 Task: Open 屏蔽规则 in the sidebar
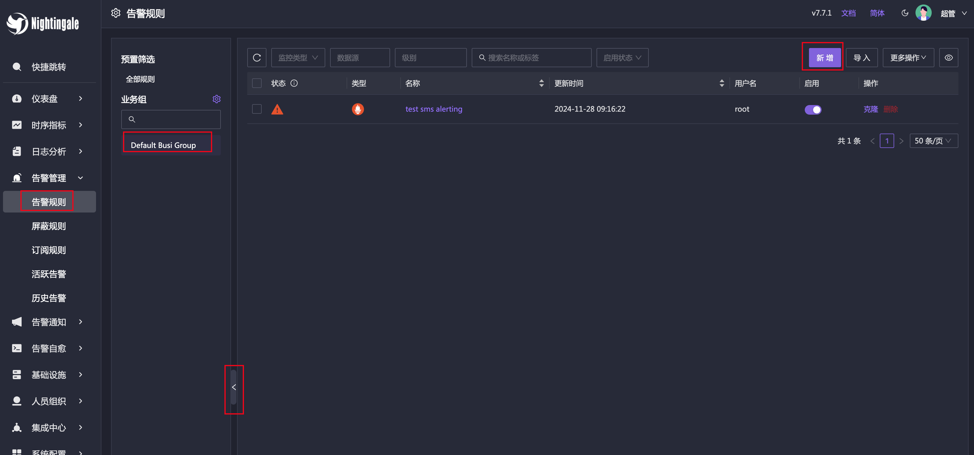[48, 226]
